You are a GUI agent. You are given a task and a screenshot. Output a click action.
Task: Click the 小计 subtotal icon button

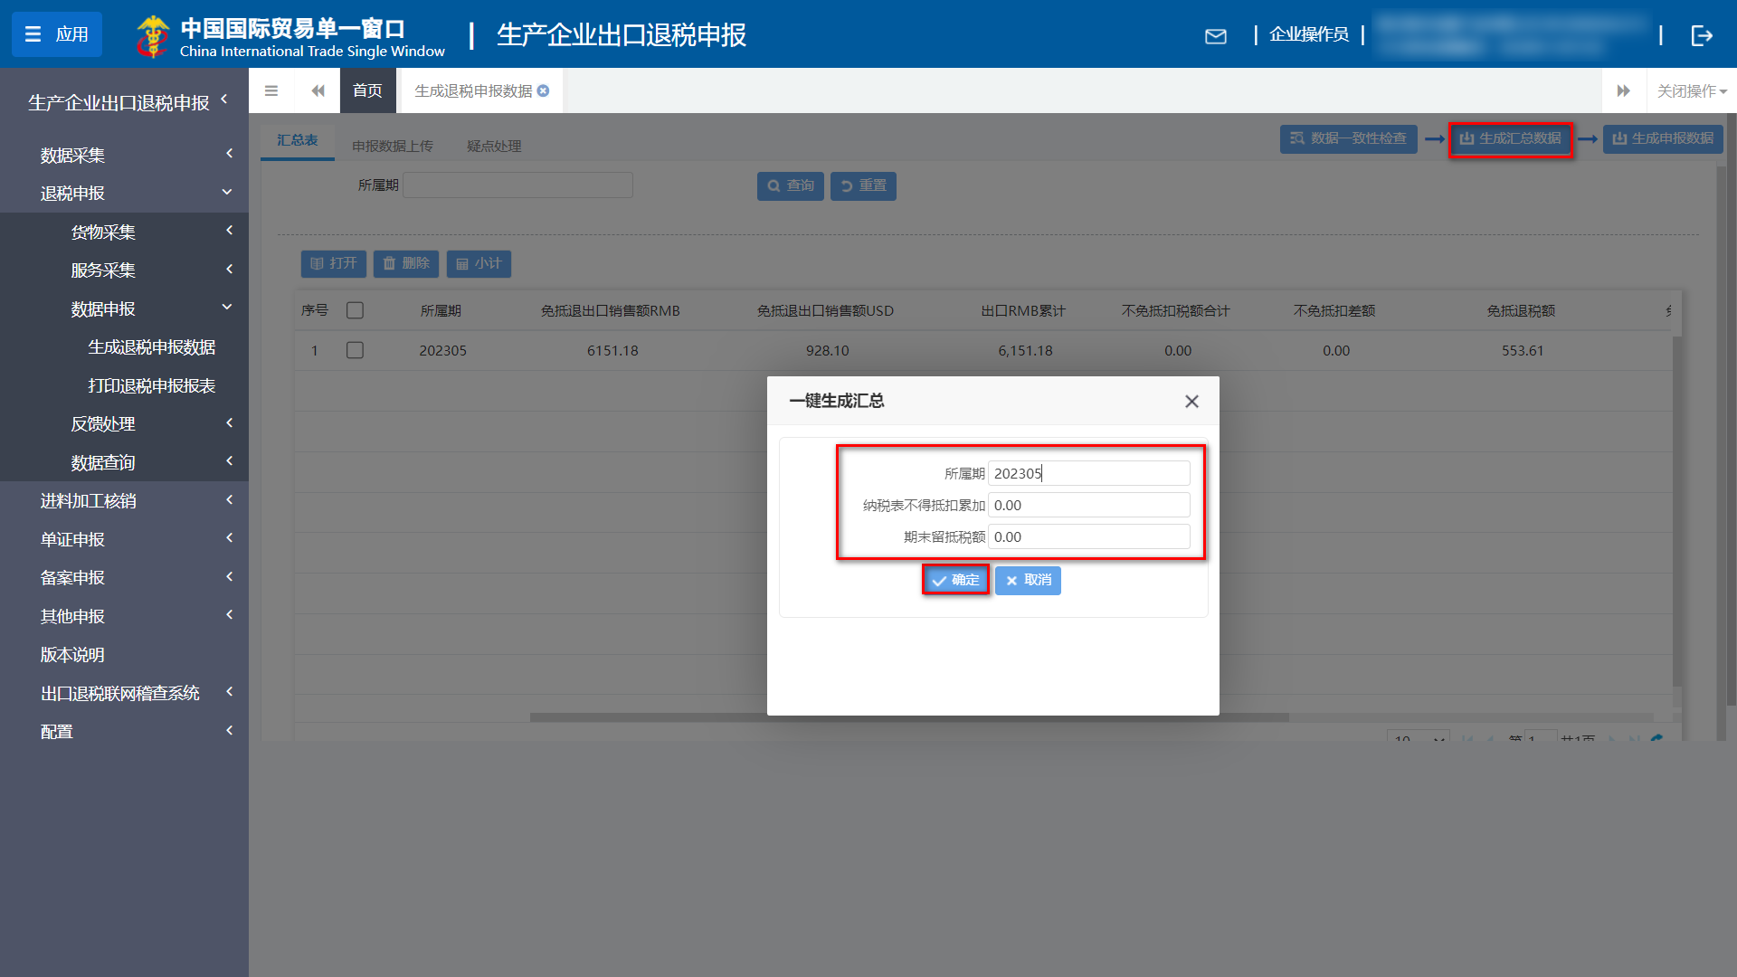(x=479, y=263)
